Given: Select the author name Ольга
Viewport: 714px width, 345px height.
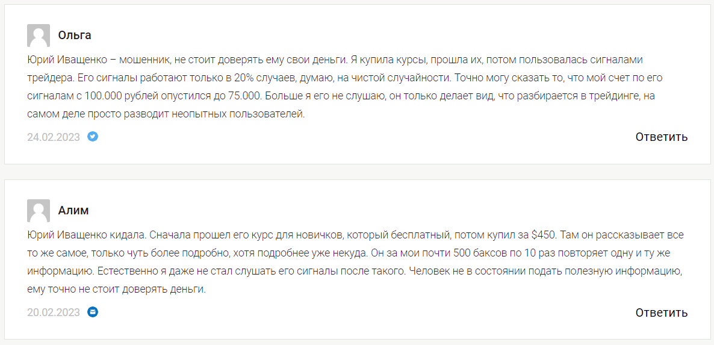Looking at the screenshot, I should point(75,35).
